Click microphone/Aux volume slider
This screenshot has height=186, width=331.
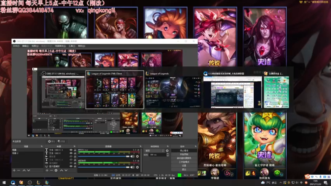pos(103,157)
